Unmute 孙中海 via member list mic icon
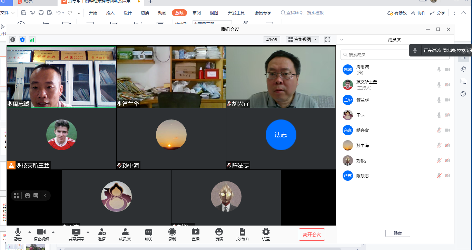Image resolution: width=472 pixels, height=250 pixels. point(439,145)
